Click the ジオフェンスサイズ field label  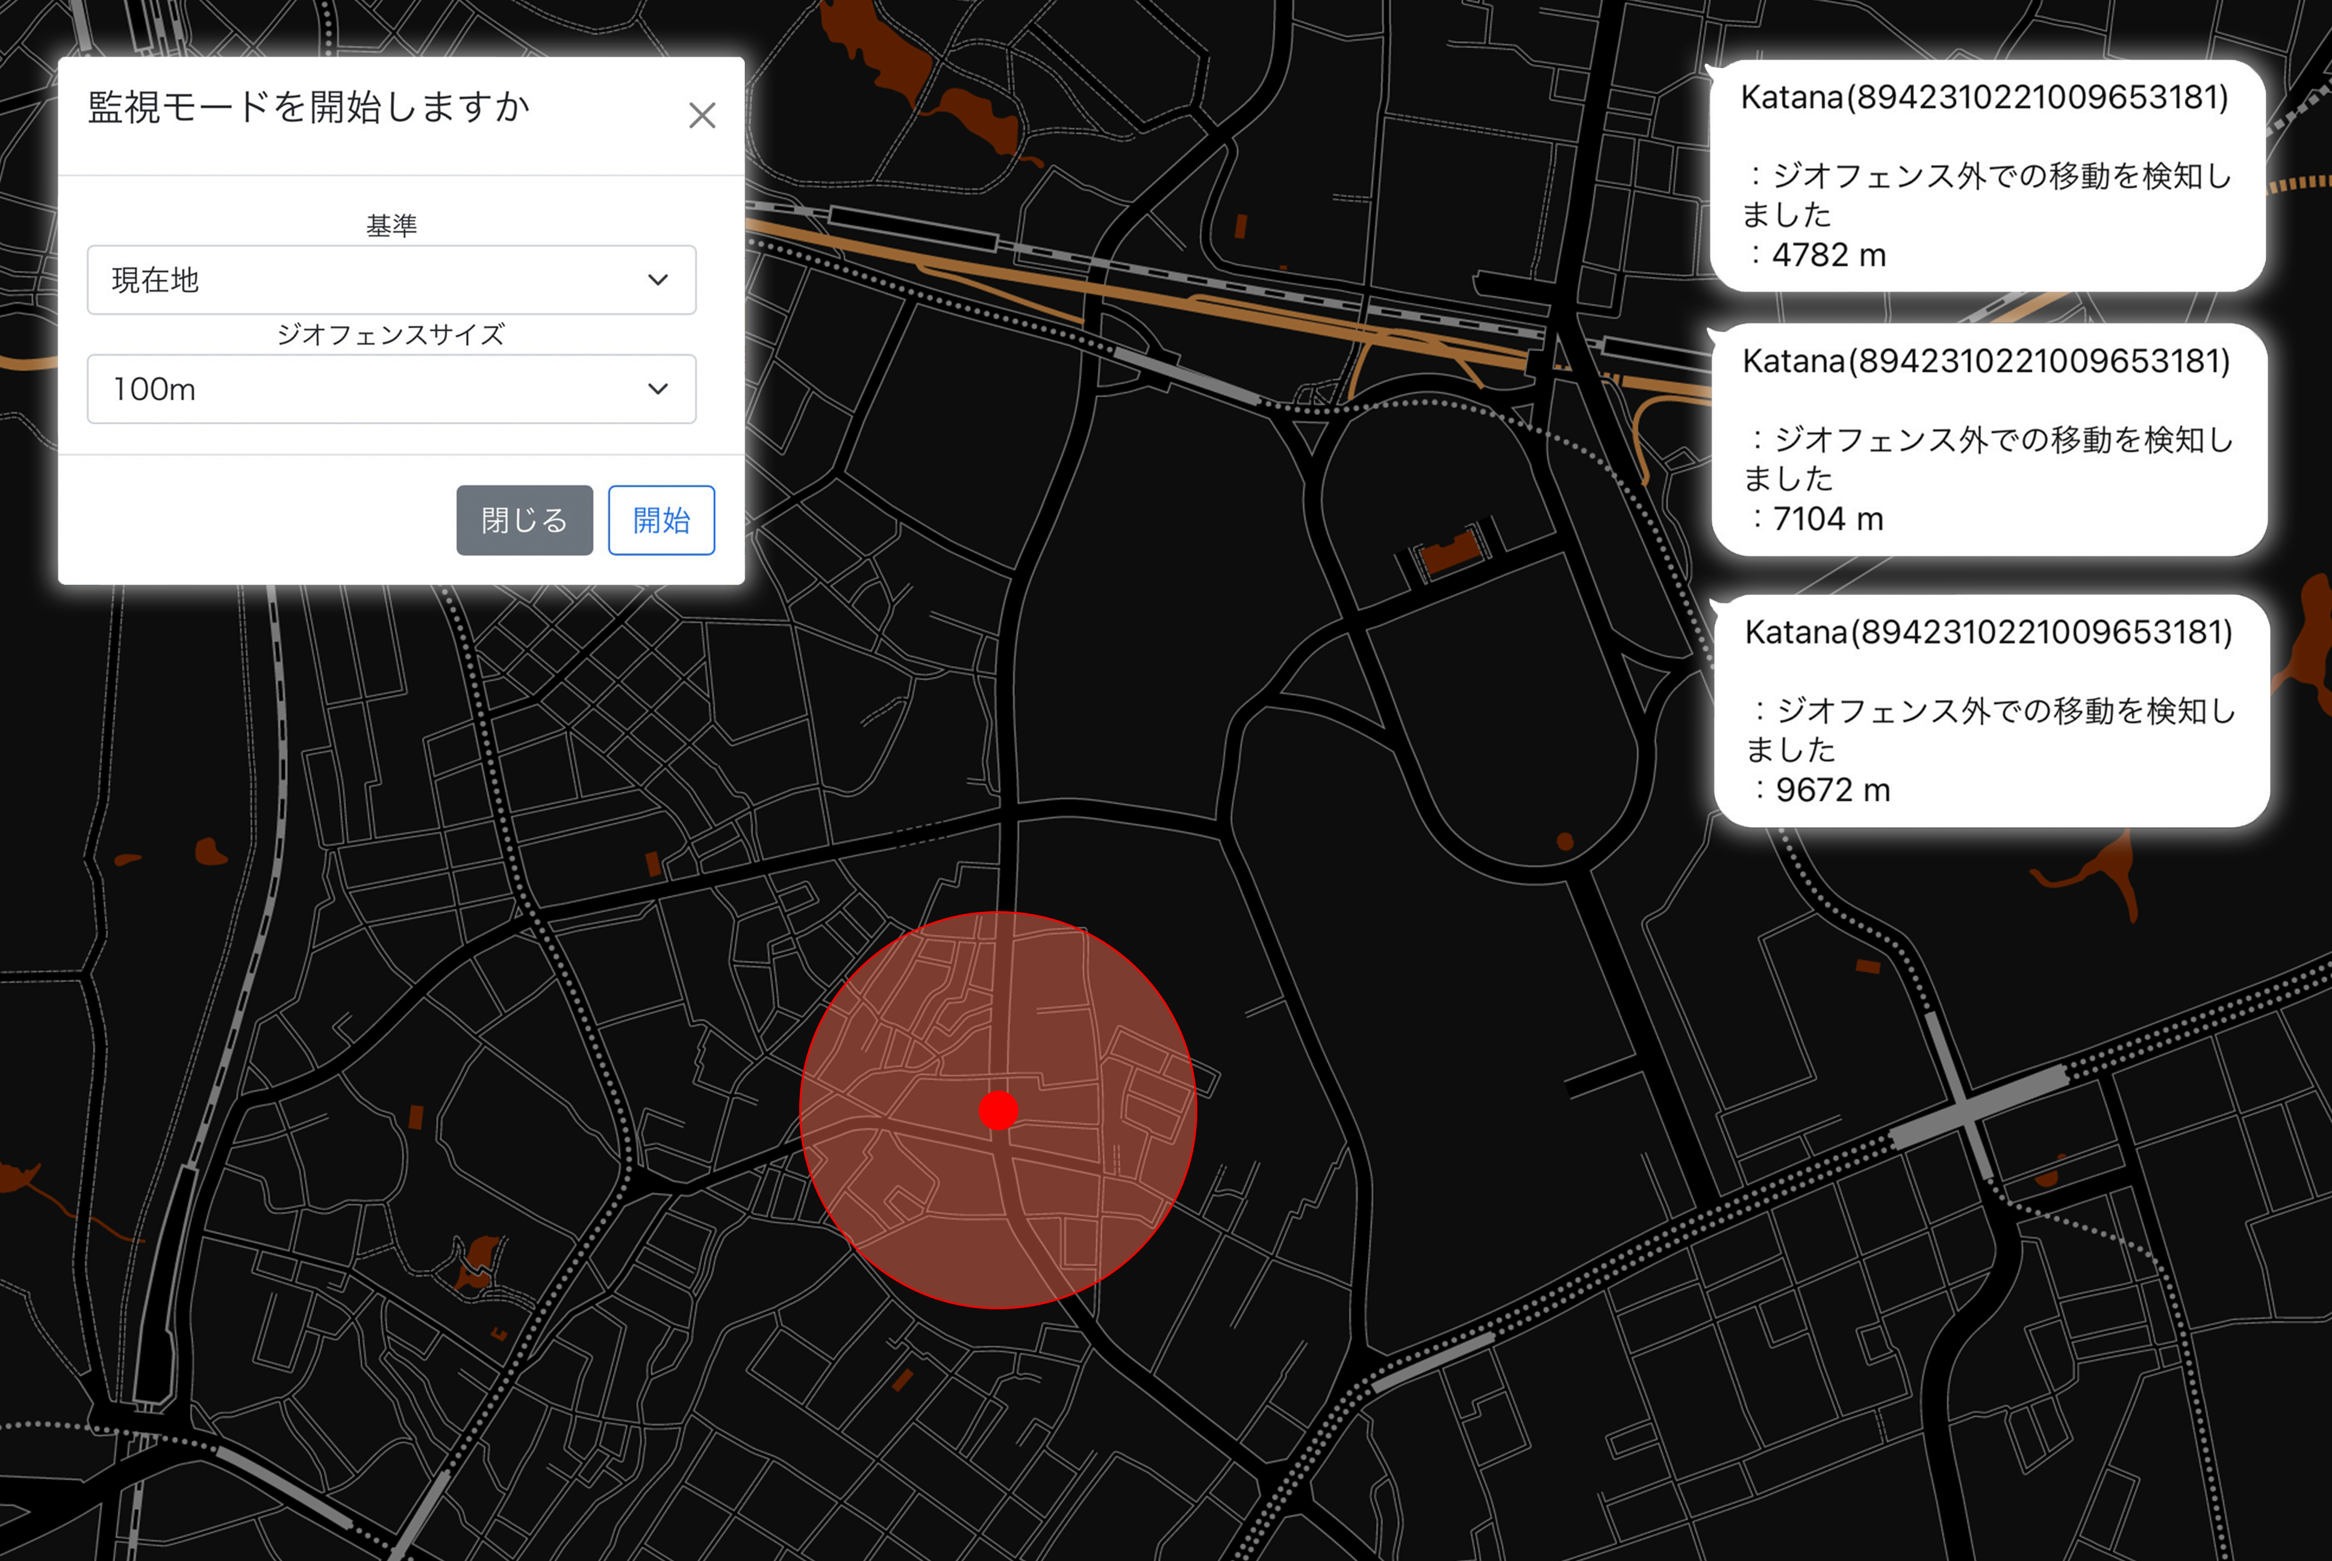click(x=391, y=334)
